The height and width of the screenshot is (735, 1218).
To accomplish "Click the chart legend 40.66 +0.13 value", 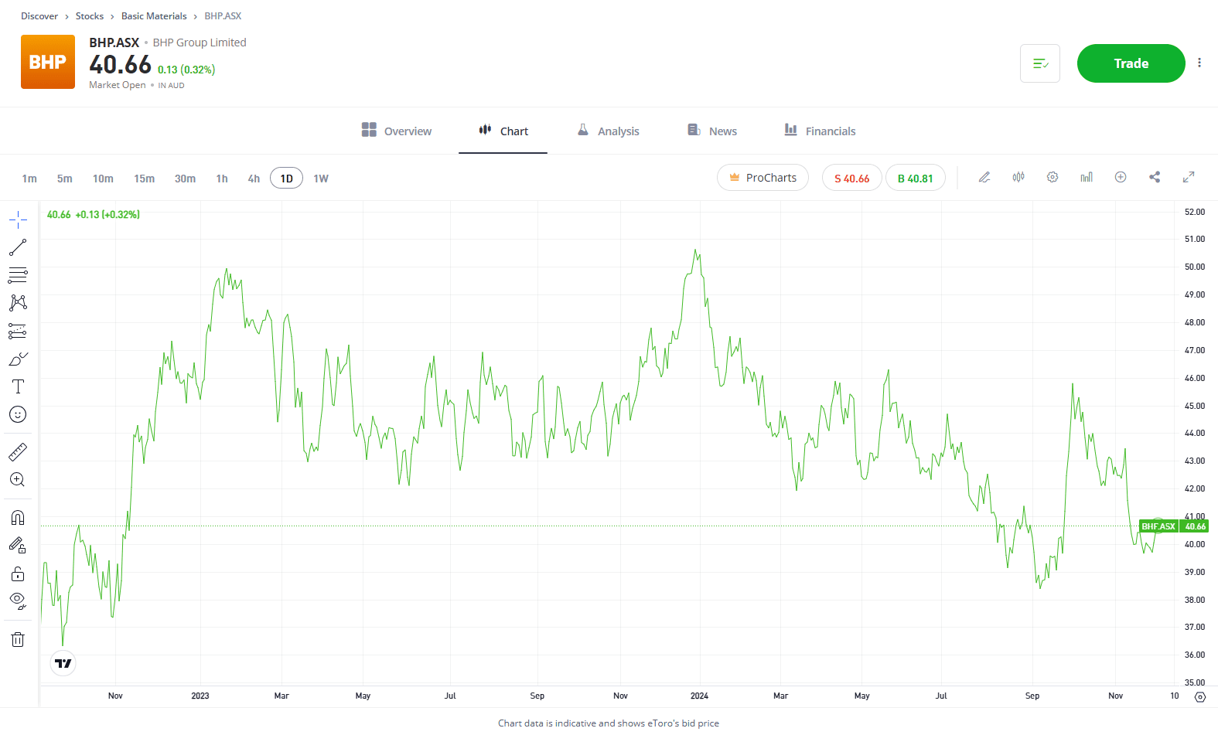I will [x=93, y=215].
